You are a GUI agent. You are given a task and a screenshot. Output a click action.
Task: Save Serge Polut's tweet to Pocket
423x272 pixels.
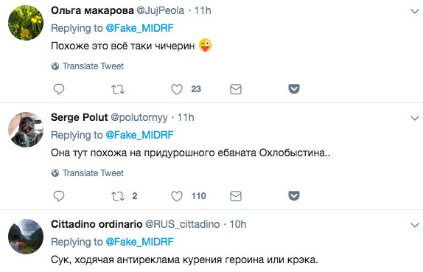294,195
